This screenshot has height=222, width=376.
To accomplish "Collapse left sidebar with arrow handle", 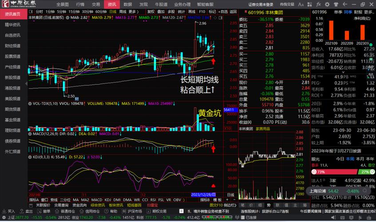I will coord(26,83).
